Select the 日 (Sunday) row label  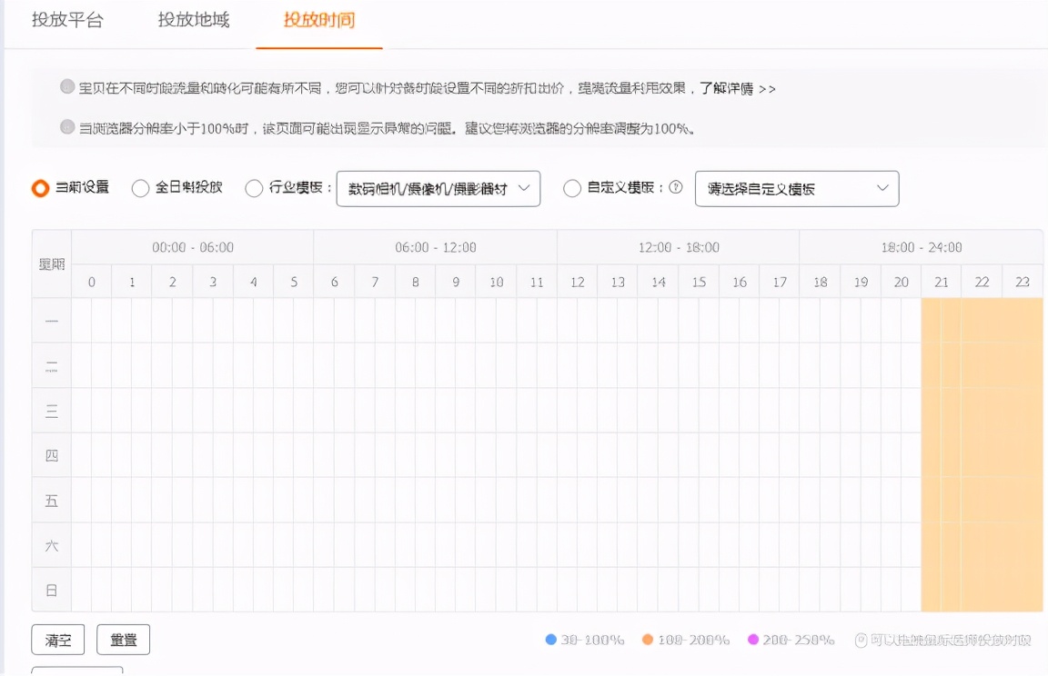click(52, 590)
